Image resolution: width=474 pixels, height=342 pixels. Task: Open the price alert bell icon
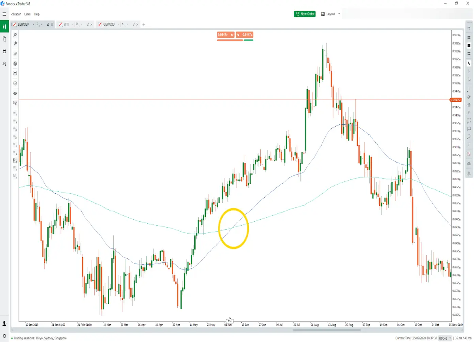pos(469,173)
